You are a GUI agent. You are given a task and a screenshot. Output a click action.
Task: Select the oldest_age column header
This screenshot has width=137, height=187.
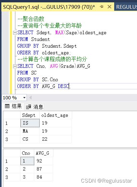click(56, 115)
